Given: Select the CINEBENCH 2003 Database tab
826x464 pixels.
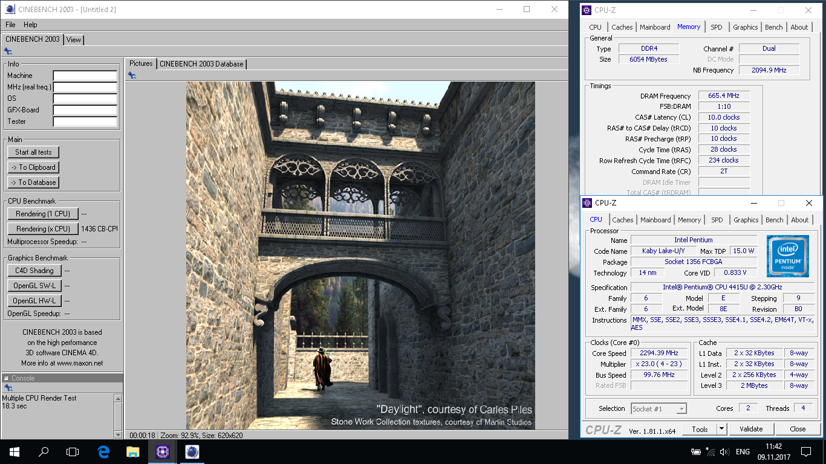Looking at the screenshot, I should (x=201, y=63).
